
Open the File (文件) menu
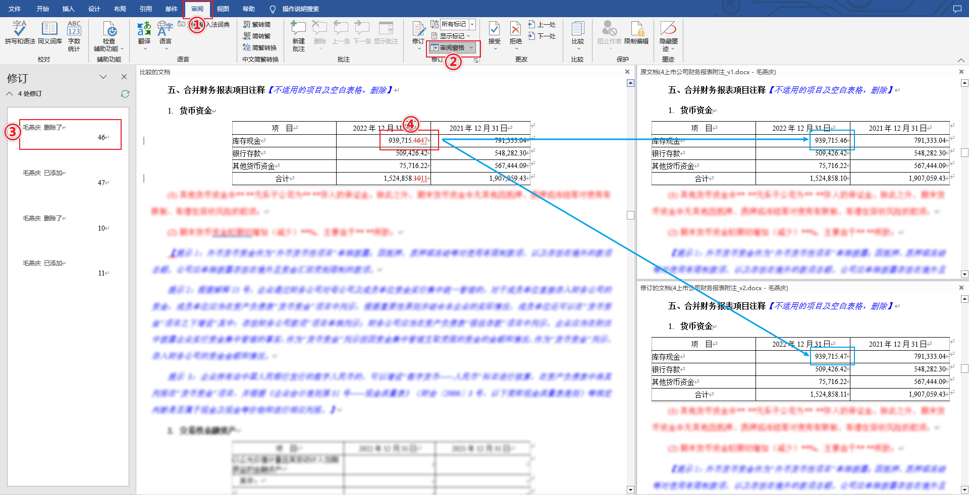15,9
